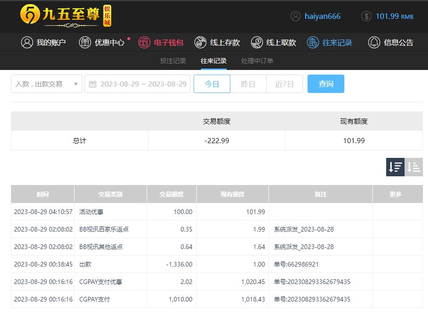The image size is (428, 319).
Task: Open 线上存款 deposit icon
Action: click(x=200, y=42)
